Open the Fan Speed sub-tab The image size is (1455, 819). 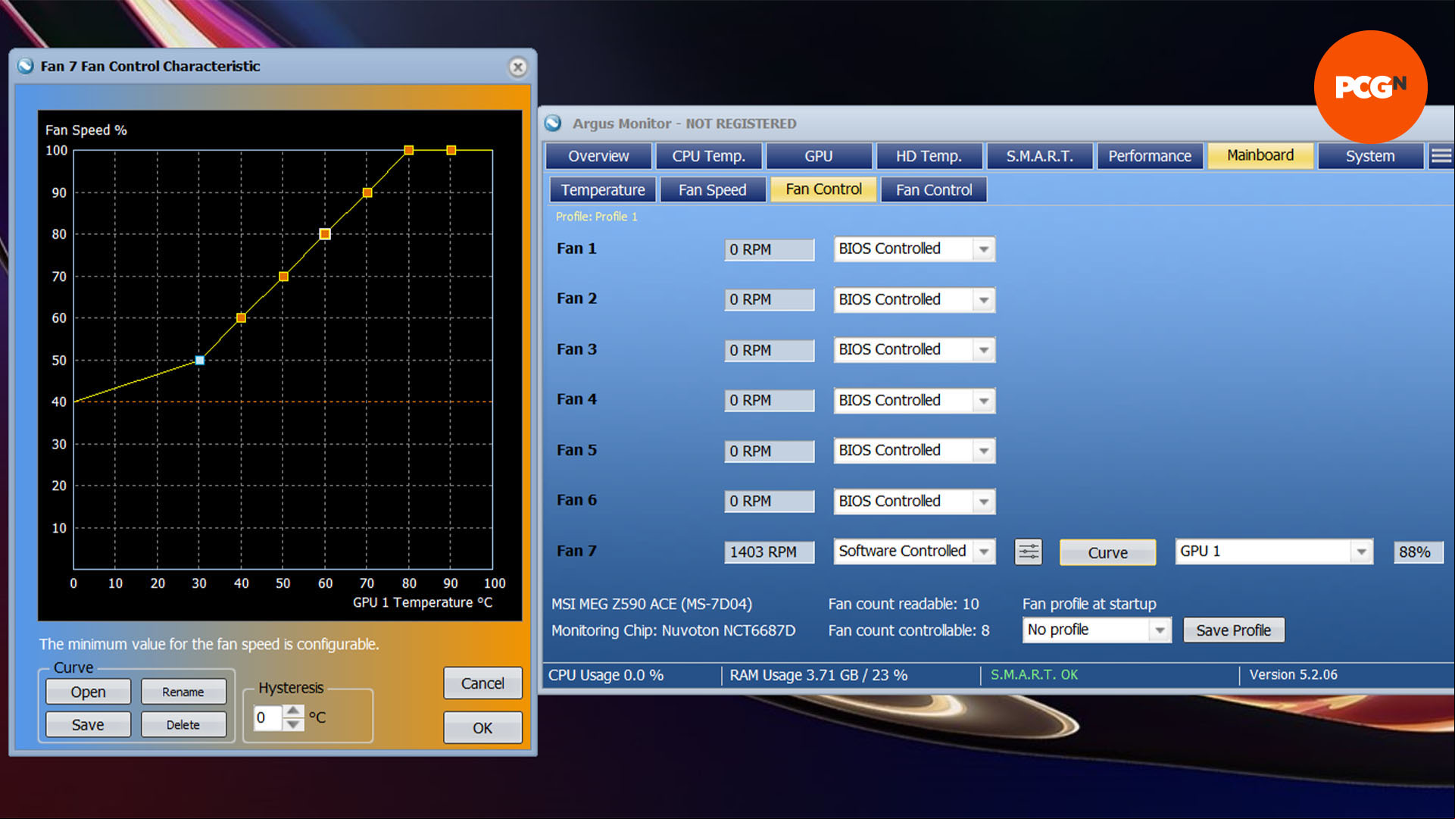click(713, 189)
